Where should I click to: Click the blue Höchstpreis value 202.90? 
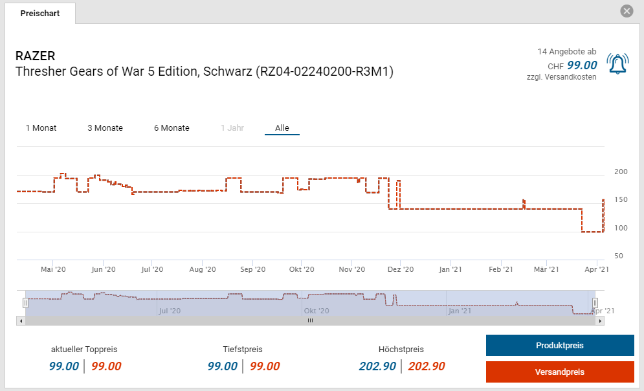pyautogui.click(x=377, y=366)
